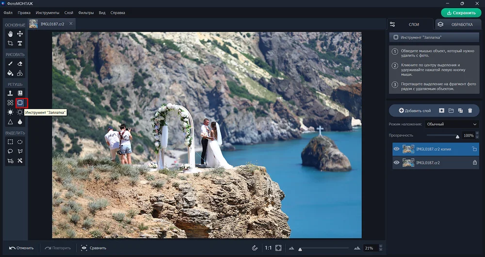Close the IMGL0187.cr2 document tab
Image resolution: width=485 pixels, height=257 pixels.
pyautogui.click(x=71, y=23)
